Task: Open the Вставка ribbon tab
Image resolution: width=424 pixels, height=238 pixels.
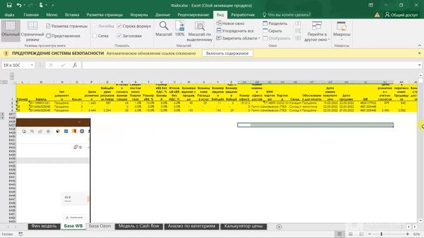Action: coord(72,15)
